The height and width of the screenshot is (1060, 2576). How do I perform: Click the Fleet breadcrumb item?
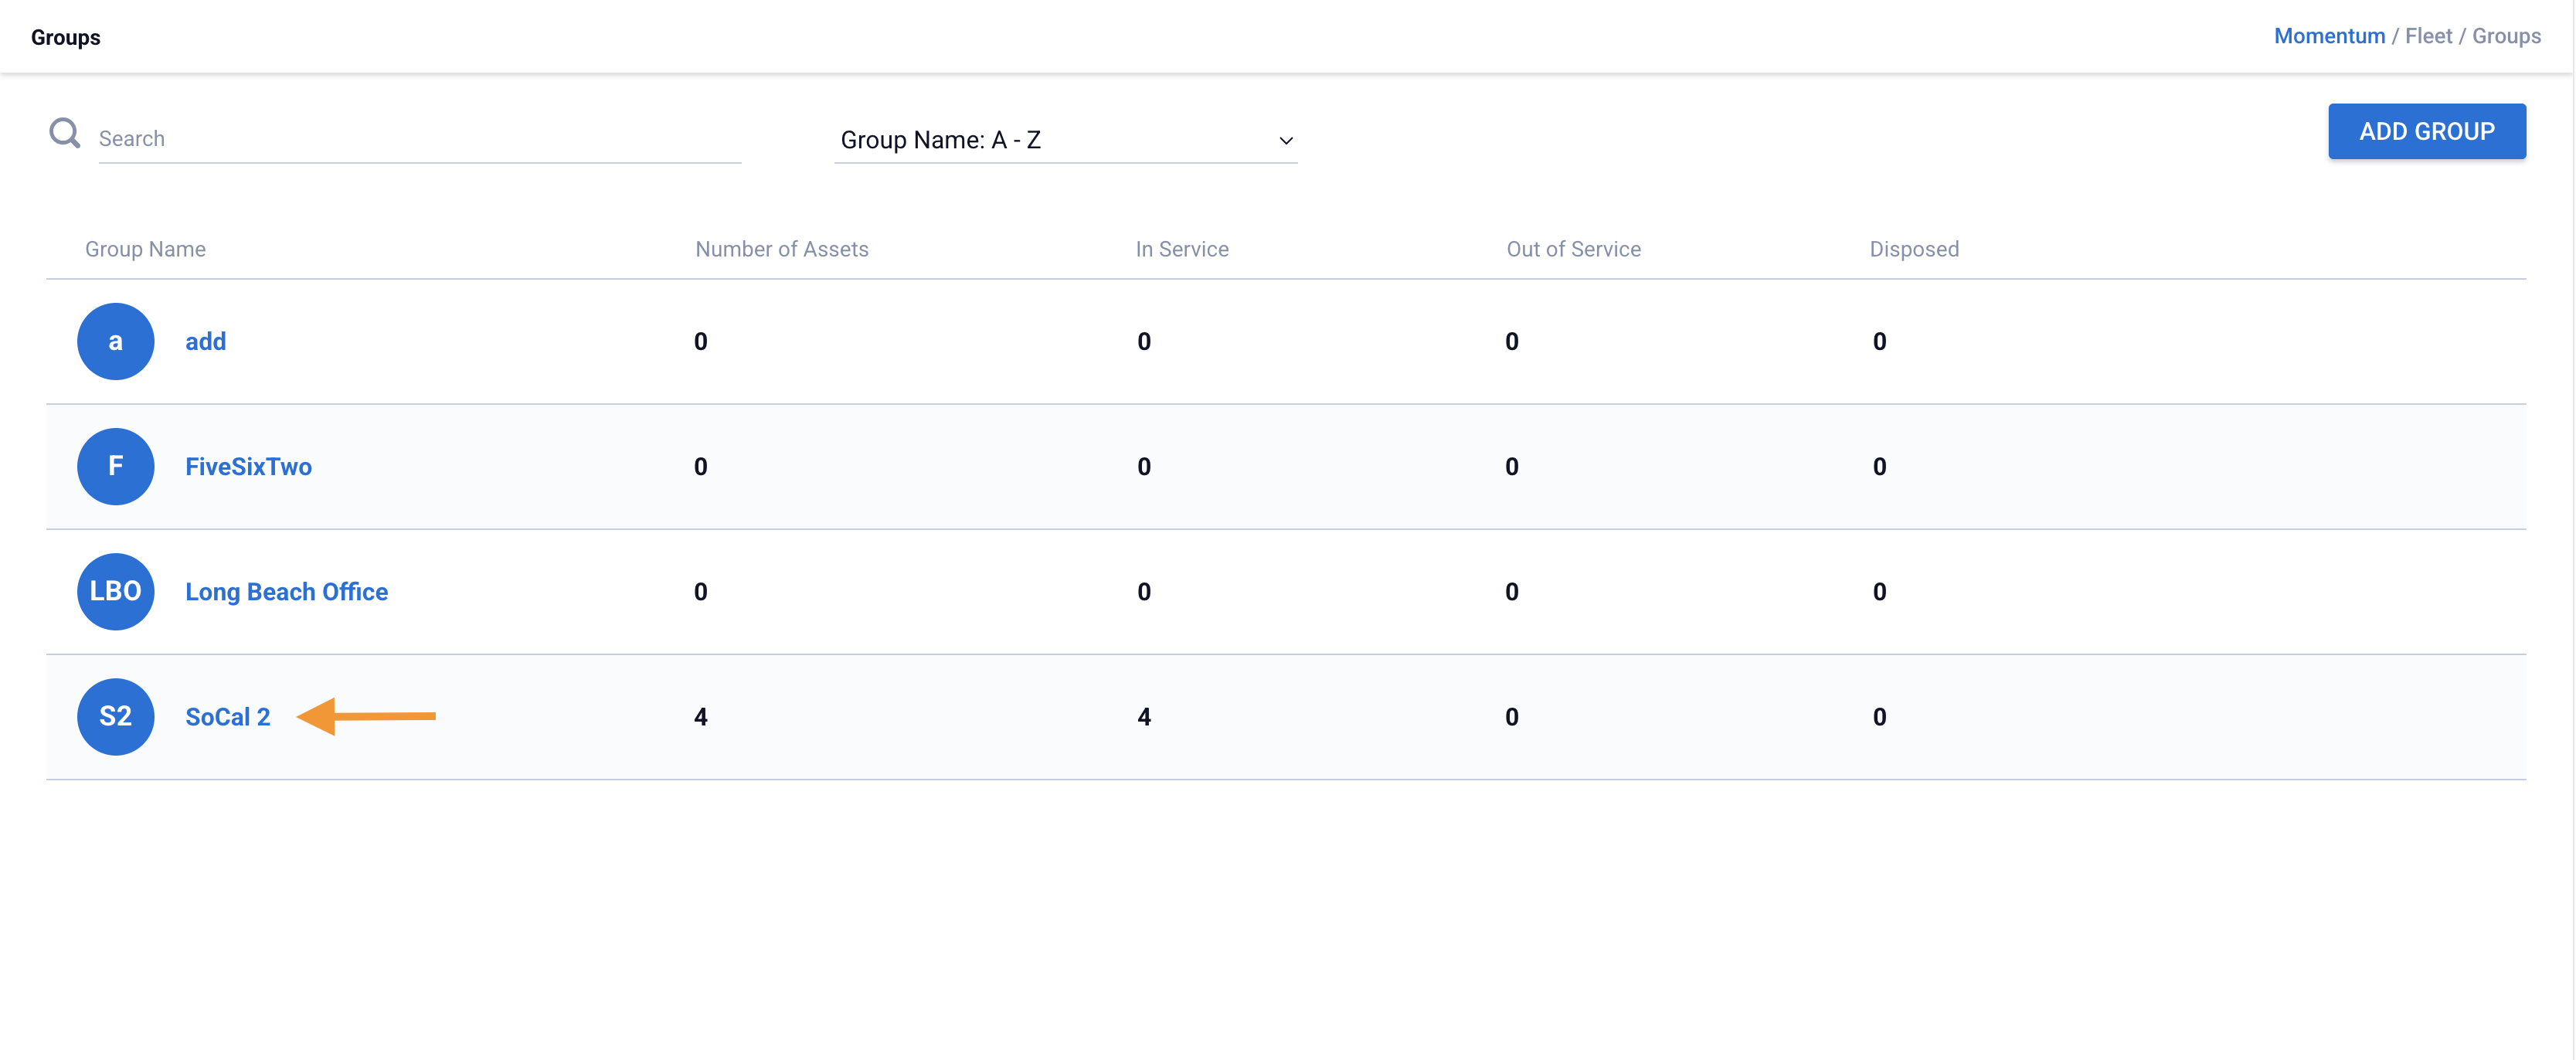2428,36
